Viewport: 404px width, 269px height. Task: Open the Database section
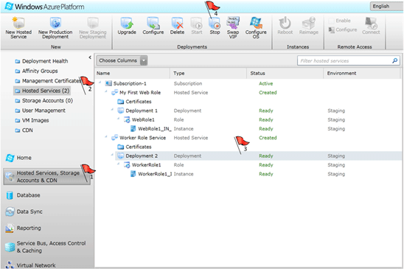coord(23,195)
